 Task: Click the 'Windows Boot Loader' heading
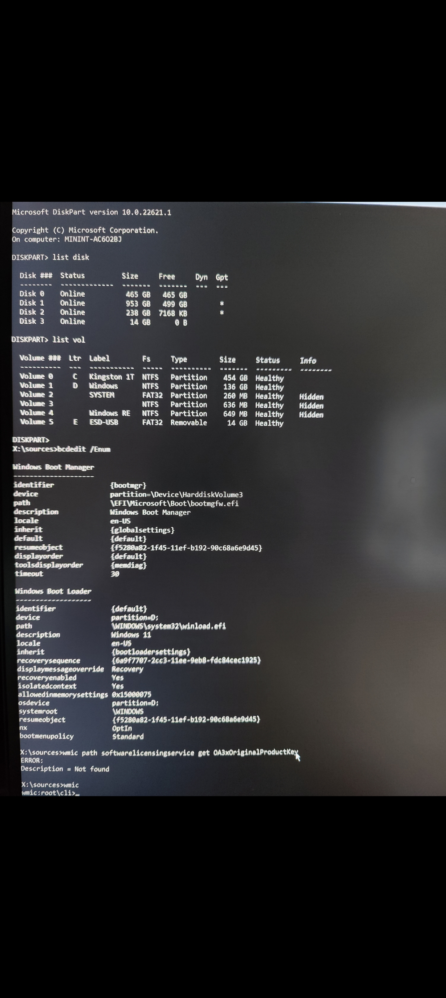pyautogui.click(x=53, y=591)
